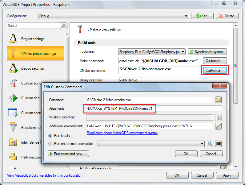Go to the Raw terminal page
Screen dimensions: 245x185
pos(24,127)
